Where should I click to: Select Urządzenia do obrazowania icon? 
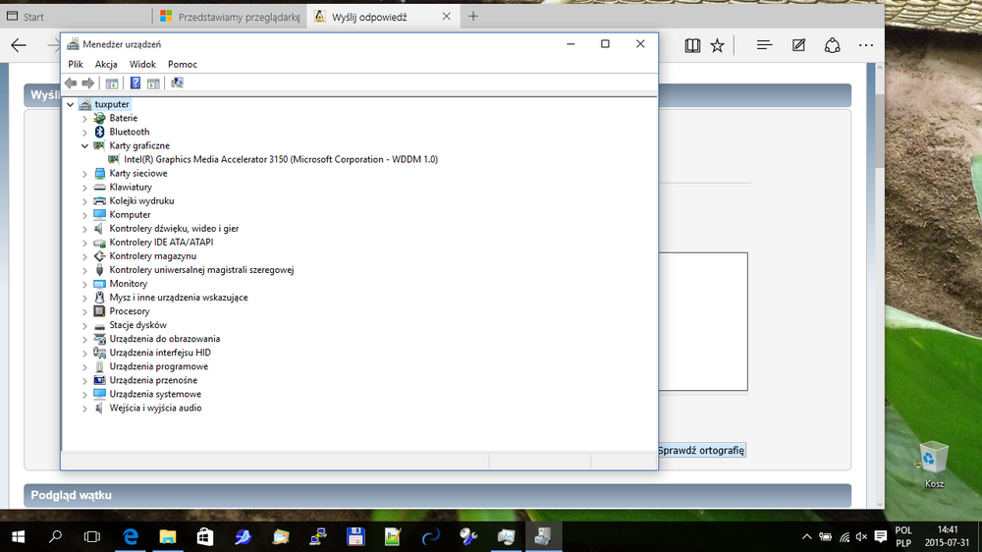pyautogui.click(x=99, y=338)
